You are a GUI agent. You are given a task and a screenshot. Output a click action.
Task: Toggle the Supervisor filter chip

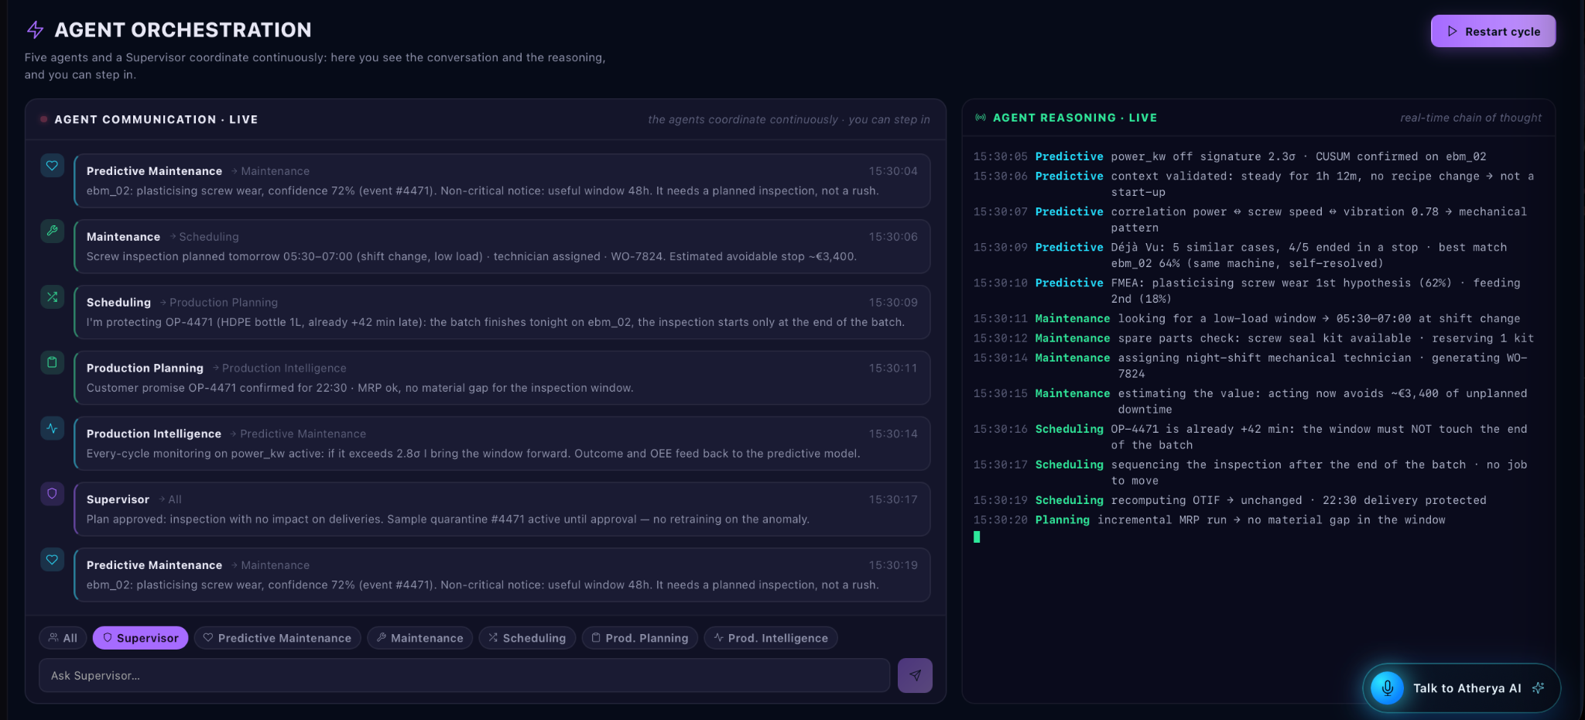click(x=140, y=638)
